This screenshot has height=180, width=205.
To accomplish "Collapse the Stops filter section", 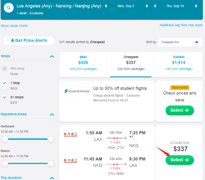I will coord(52,56).
